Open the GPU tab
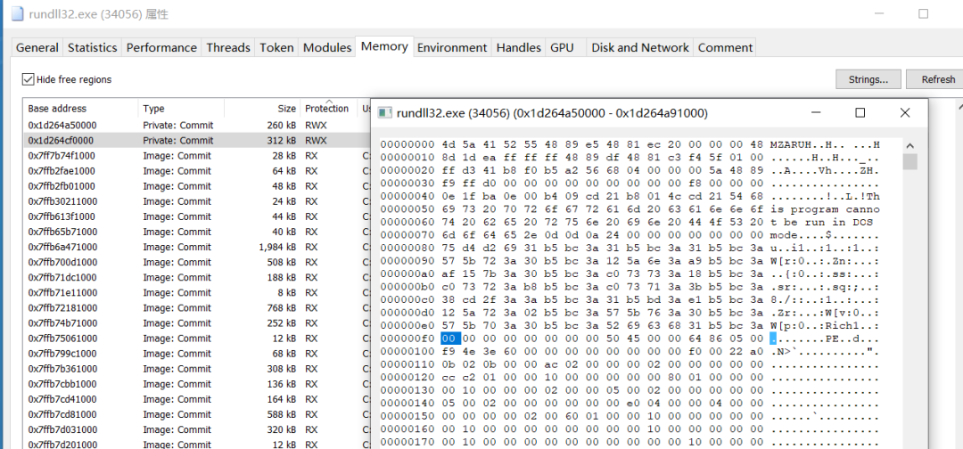The width and height of the screenshot is (963, 449). [x=562, y=47]
